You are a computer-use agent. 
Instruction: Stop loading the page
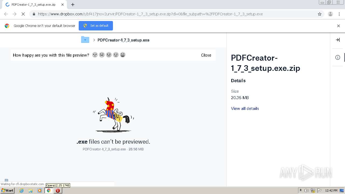coord(23,14)
